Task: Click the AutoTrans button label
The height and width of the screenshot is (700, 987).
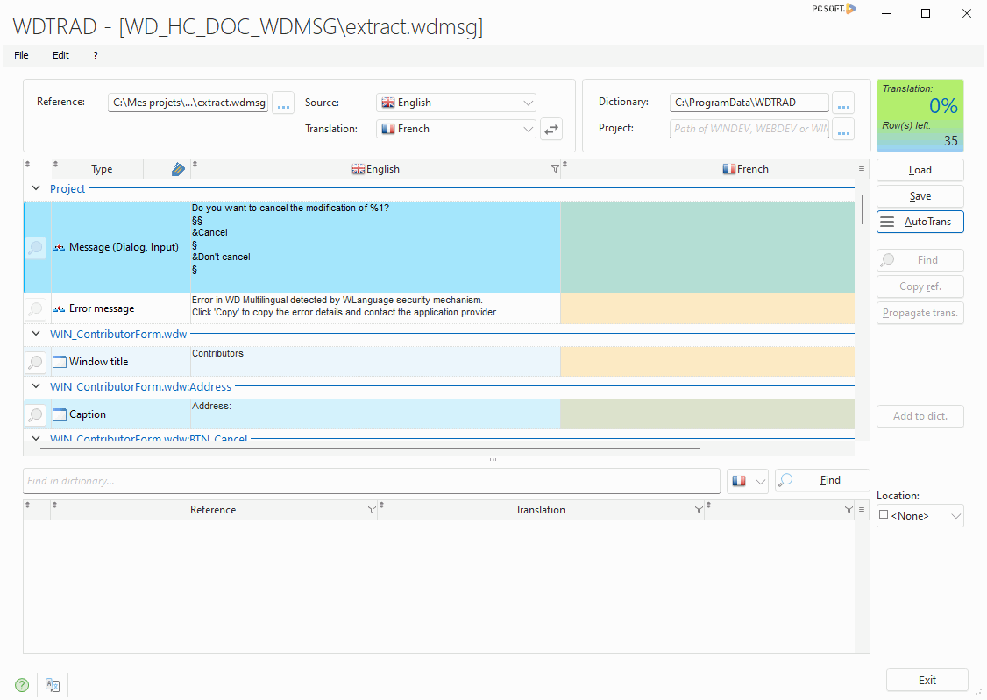Action: (x=927, y=222)
